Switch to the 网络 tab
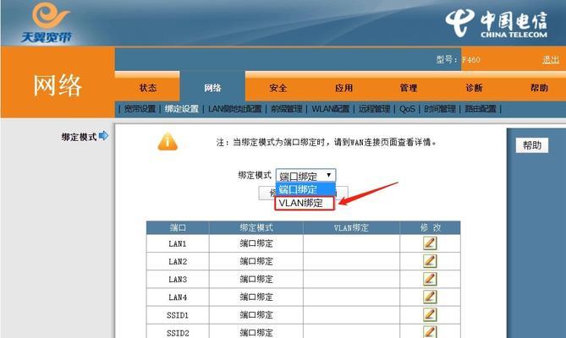This screenshot has width=566, height=338. tap(212, 88)
